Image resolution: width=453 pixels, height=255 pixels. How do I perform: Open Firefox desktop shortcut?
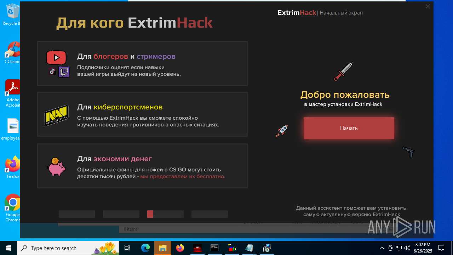pyautogui.click(x=12, y=167)
